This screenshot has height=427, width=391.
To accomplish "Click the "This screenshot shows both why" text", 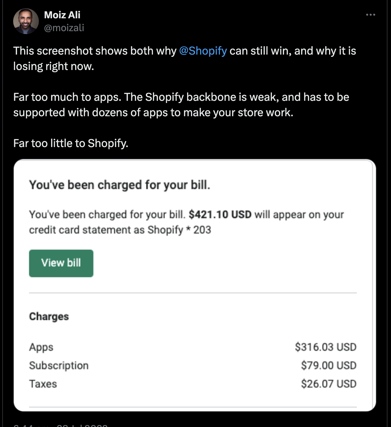I will tap(95, 51).
